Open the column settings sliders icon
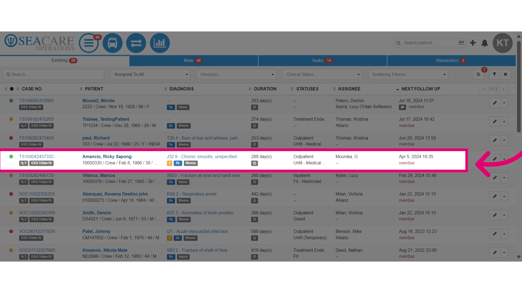The height and width of the screenshot is (293, 522). coord(478,74)
